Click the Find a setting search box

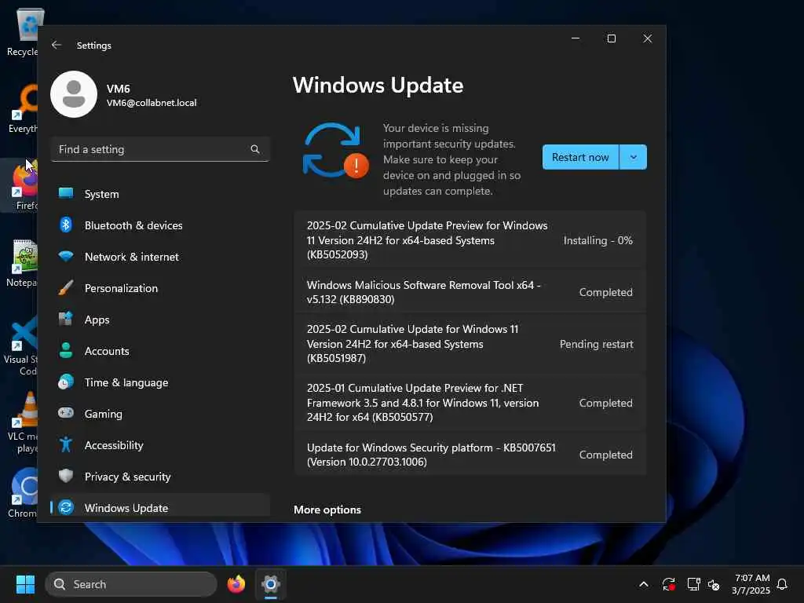[160, 149]
